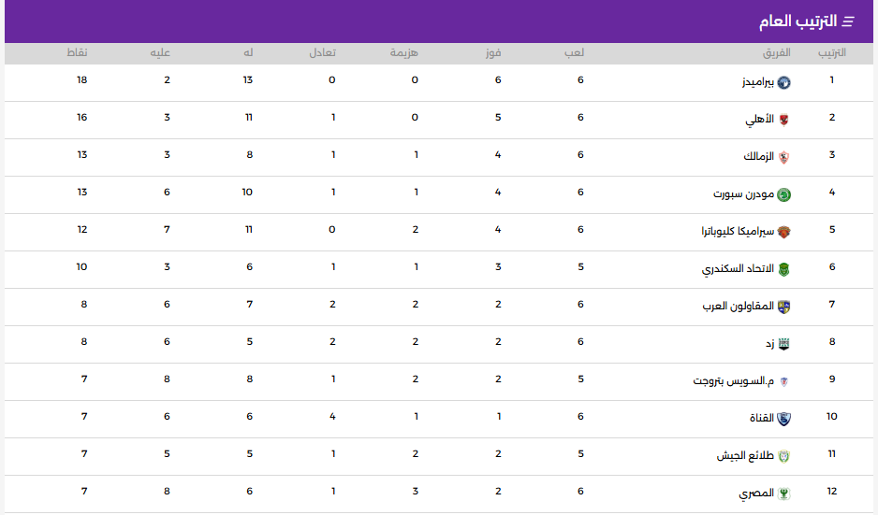The image size is (878, 515).
Task: Open the م.السويس بتروجت team link
Action: 734,381
